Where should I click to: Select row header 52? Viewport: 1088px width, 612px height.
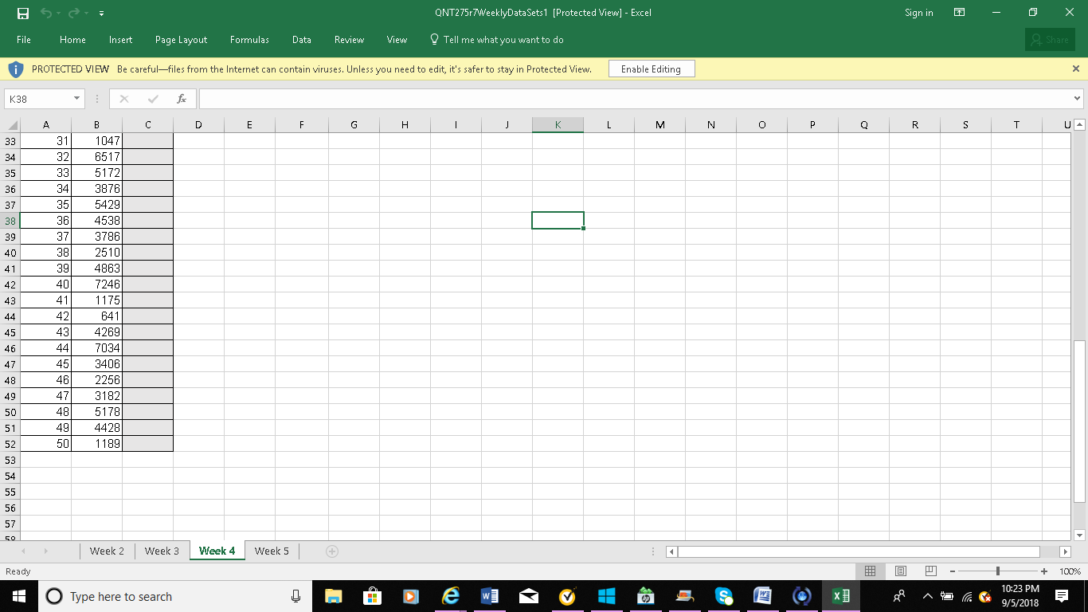coord(10,444)
